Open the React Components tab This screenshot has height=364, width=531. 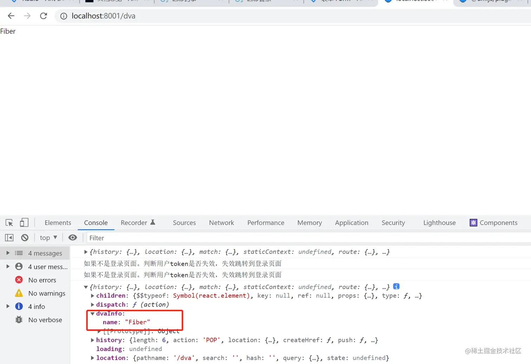tap(494, 223)
